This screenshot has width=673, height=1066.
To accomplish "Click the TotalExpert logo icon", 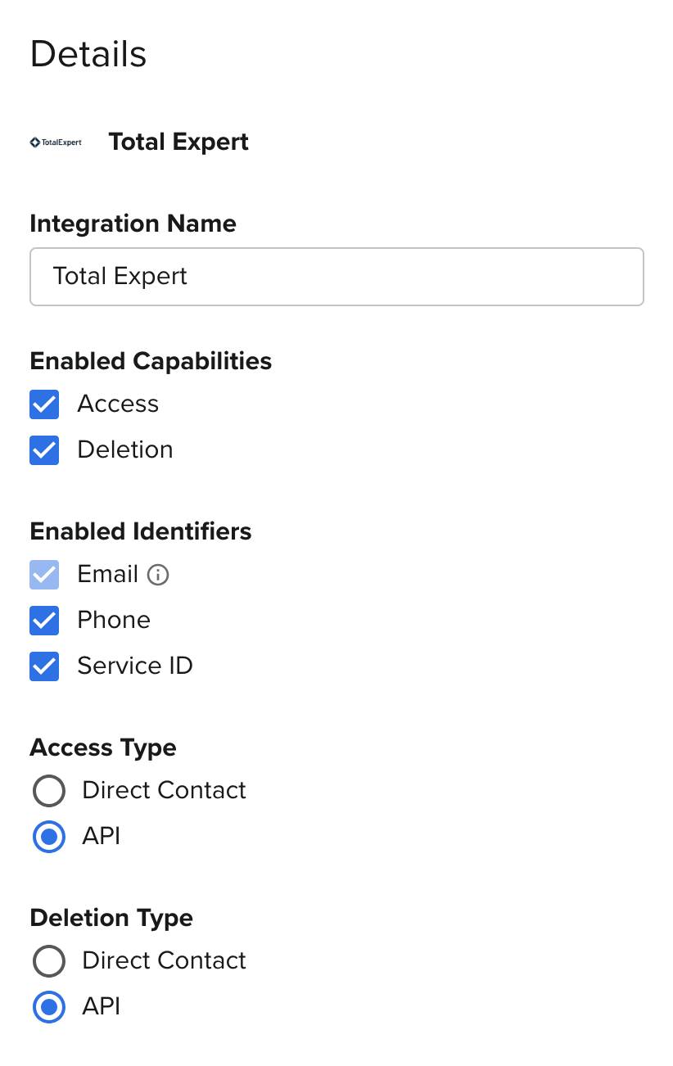I will (56, 142).
